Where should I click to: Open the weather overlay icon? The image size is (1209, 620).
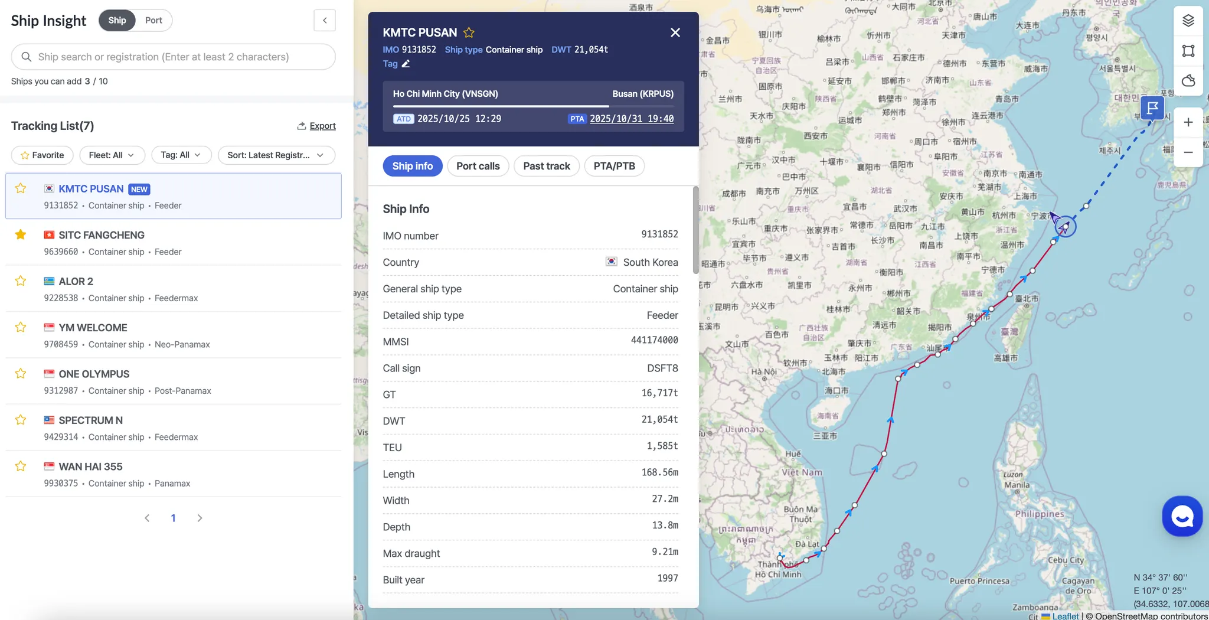[x=1188, y=80]
